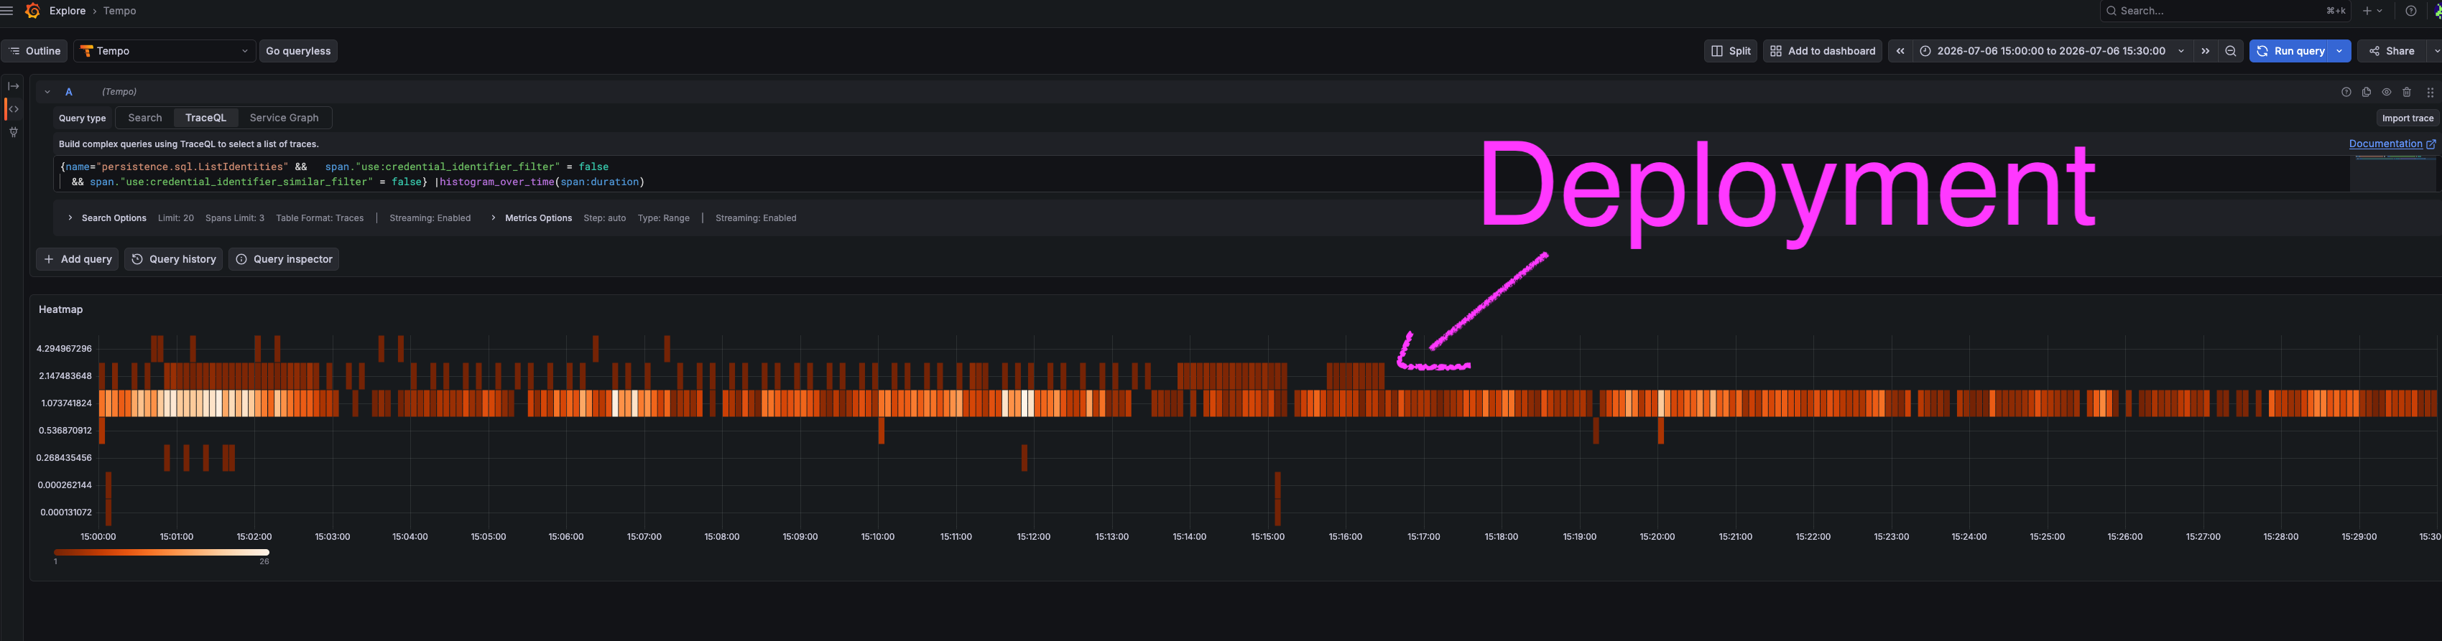The image size is (2442, 641).
Task: Open the Outline panel
Action: 35,51
